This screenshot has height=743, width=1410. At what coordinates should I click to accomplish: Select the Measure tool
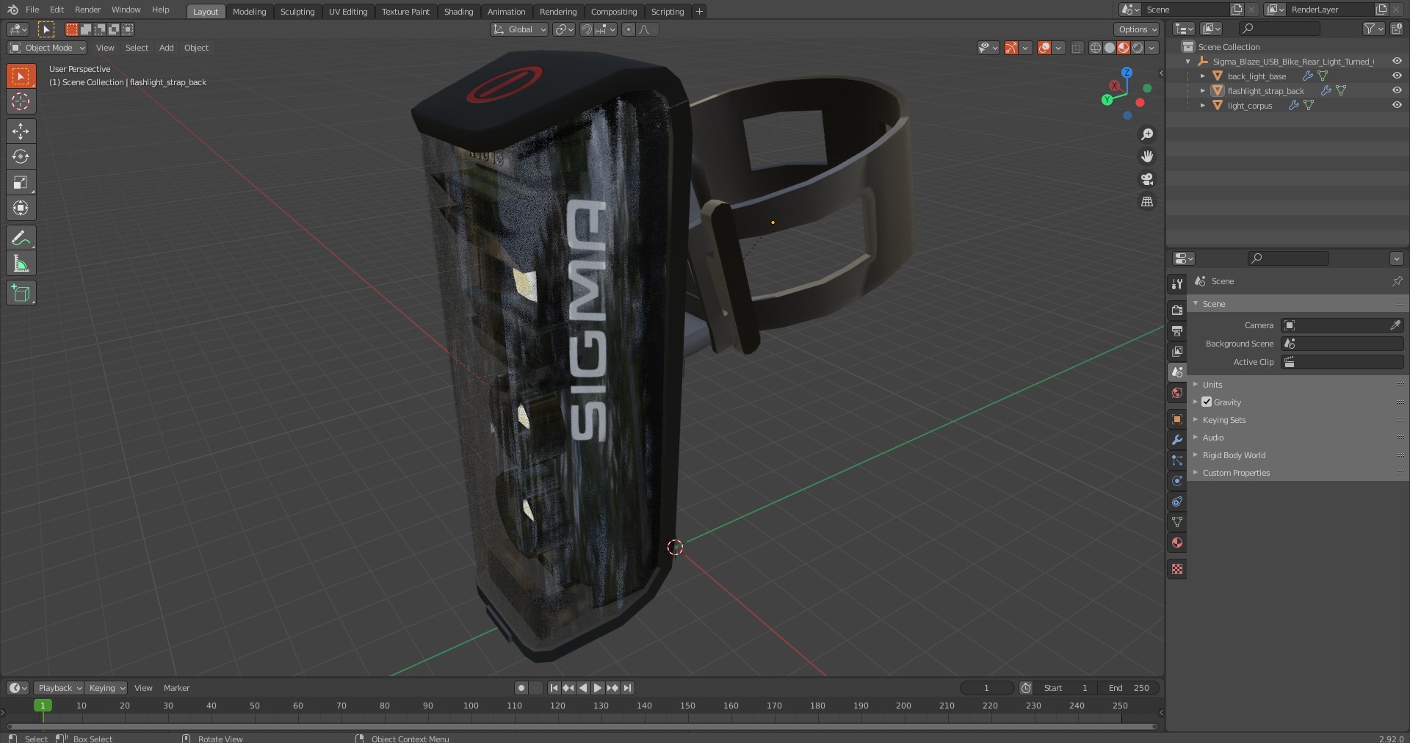[21, 264]
